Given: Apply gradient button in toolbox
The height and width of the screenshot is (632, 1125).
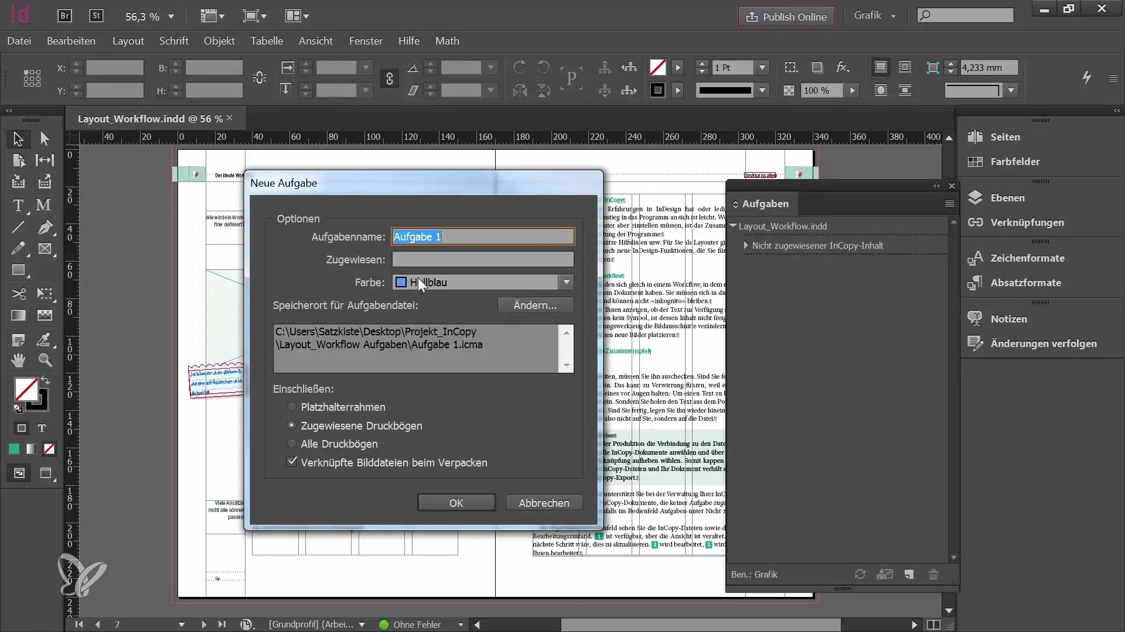Looking at the screenshot, I should pyautogui.click(x=32, y=449).
